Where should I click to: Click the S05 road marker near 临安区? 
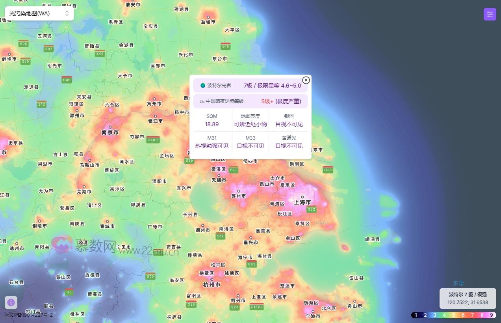pos(150,276)
